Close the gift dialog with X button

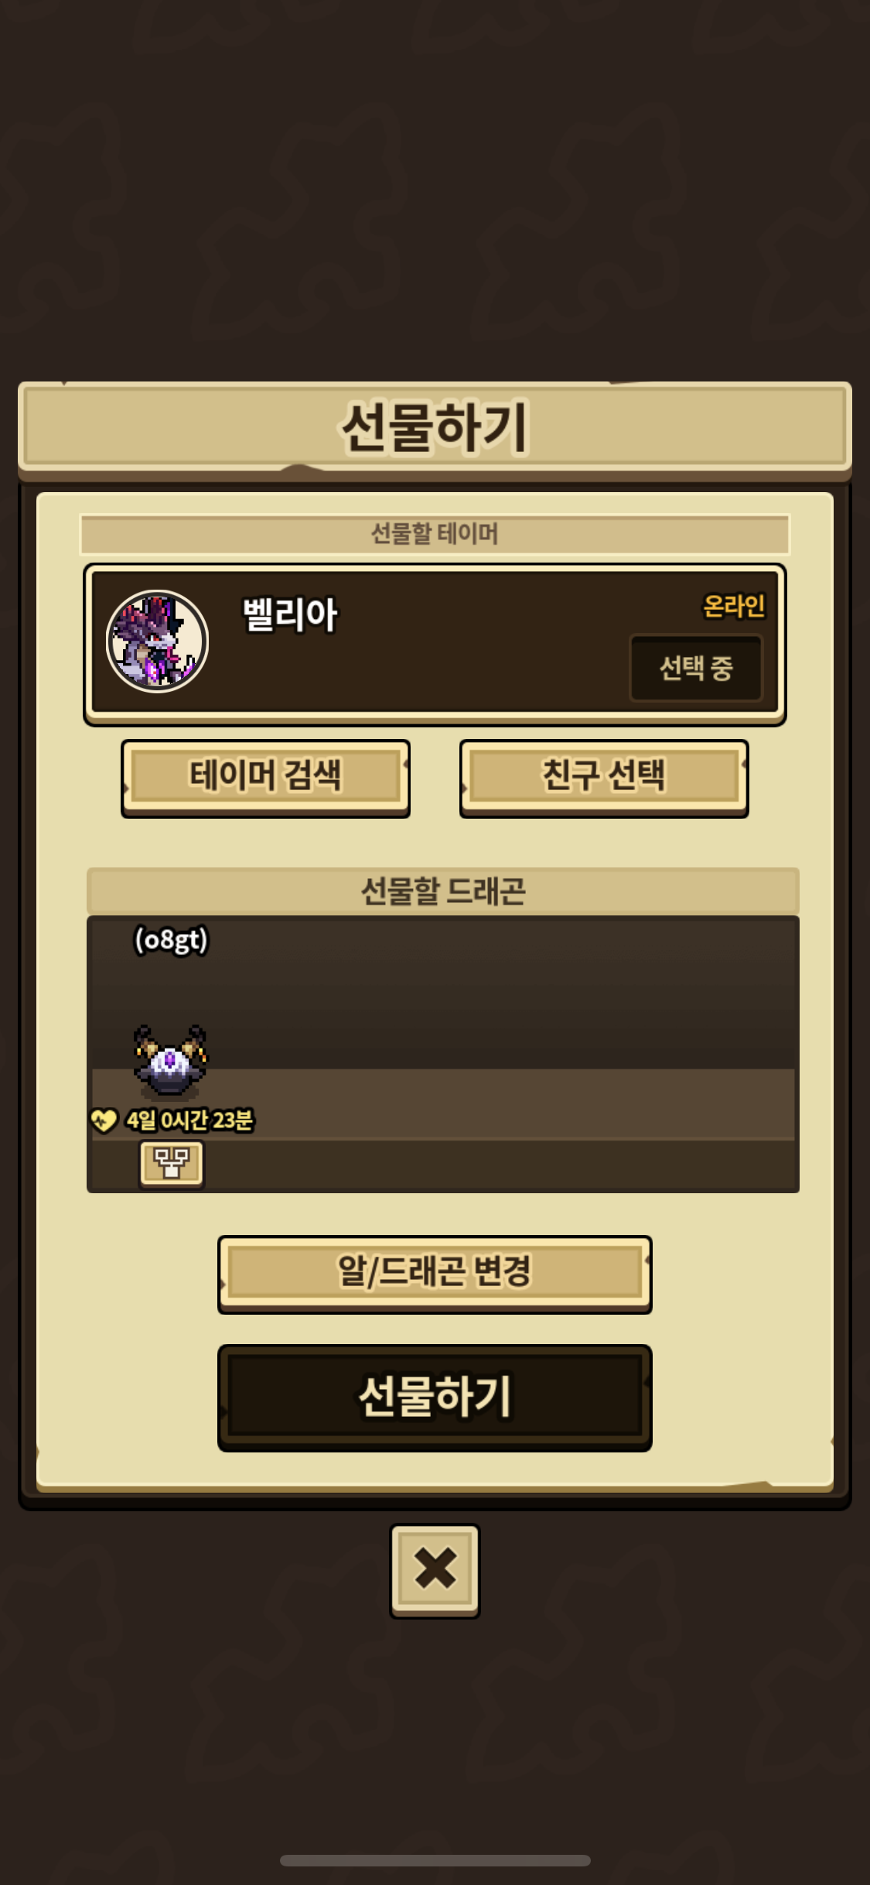coord(435,1570)
